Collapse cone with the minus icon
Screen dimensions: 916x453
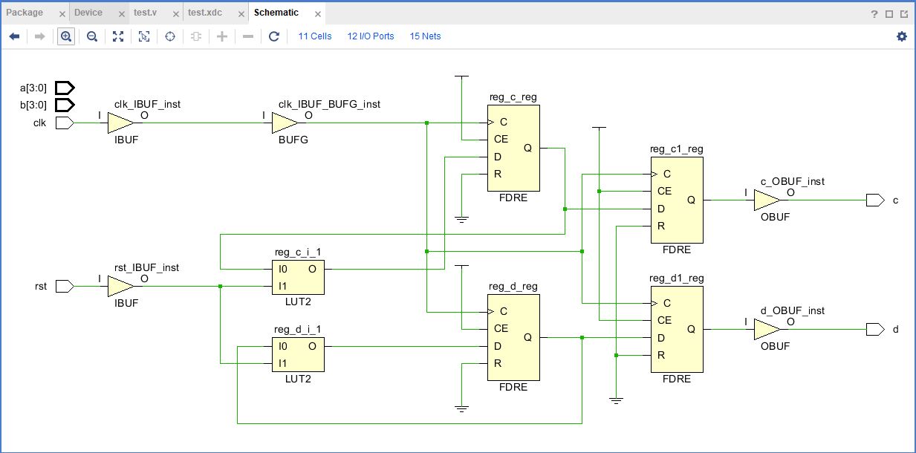pyautogui.click(x=247, y=36)
